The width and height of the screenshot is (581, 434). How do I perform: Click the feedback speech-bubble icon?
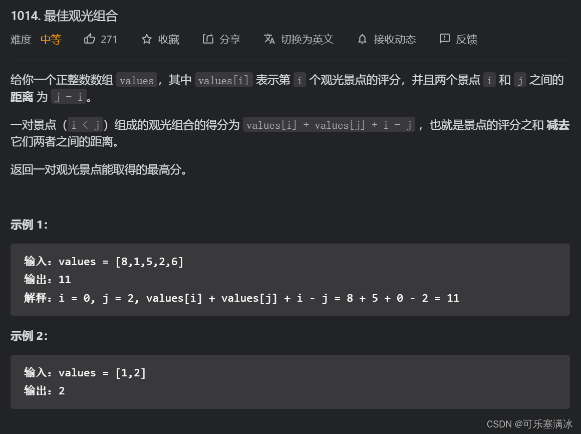click(x=444, y=39)
